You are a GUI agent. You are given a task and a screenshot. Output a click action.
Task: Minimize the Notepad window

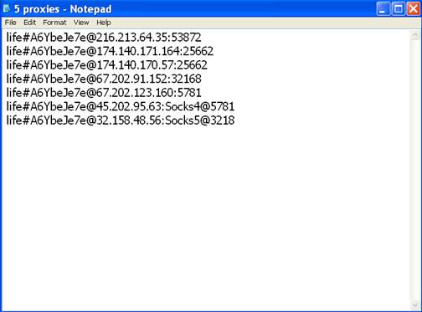383,9
